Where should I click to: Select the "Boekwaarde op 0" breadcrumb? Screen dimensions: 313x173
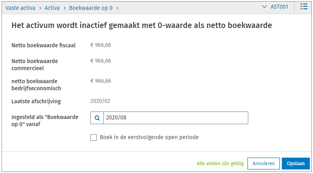coord(91,7)
